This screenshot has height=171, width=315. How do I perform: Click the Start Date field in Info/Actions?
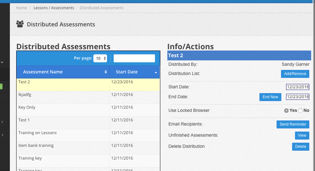point(298,87)
